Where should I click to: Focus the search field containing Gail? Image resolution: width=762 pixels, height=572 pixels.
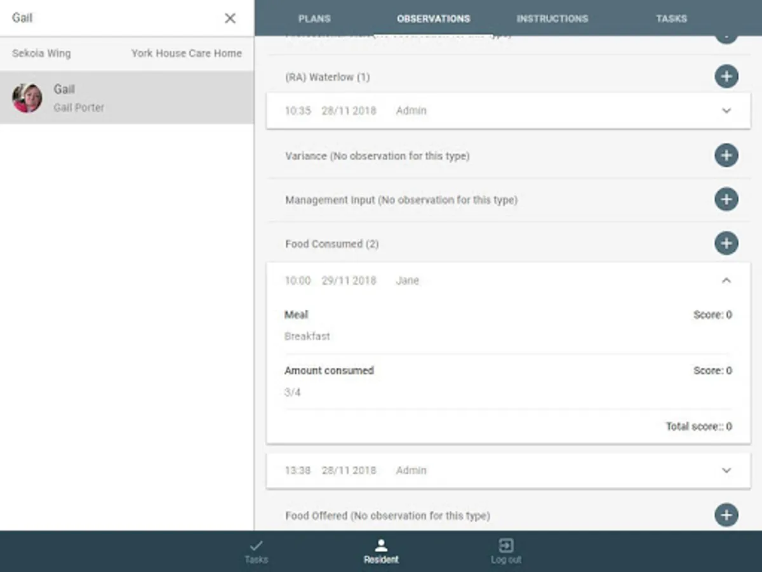(114, 18)
